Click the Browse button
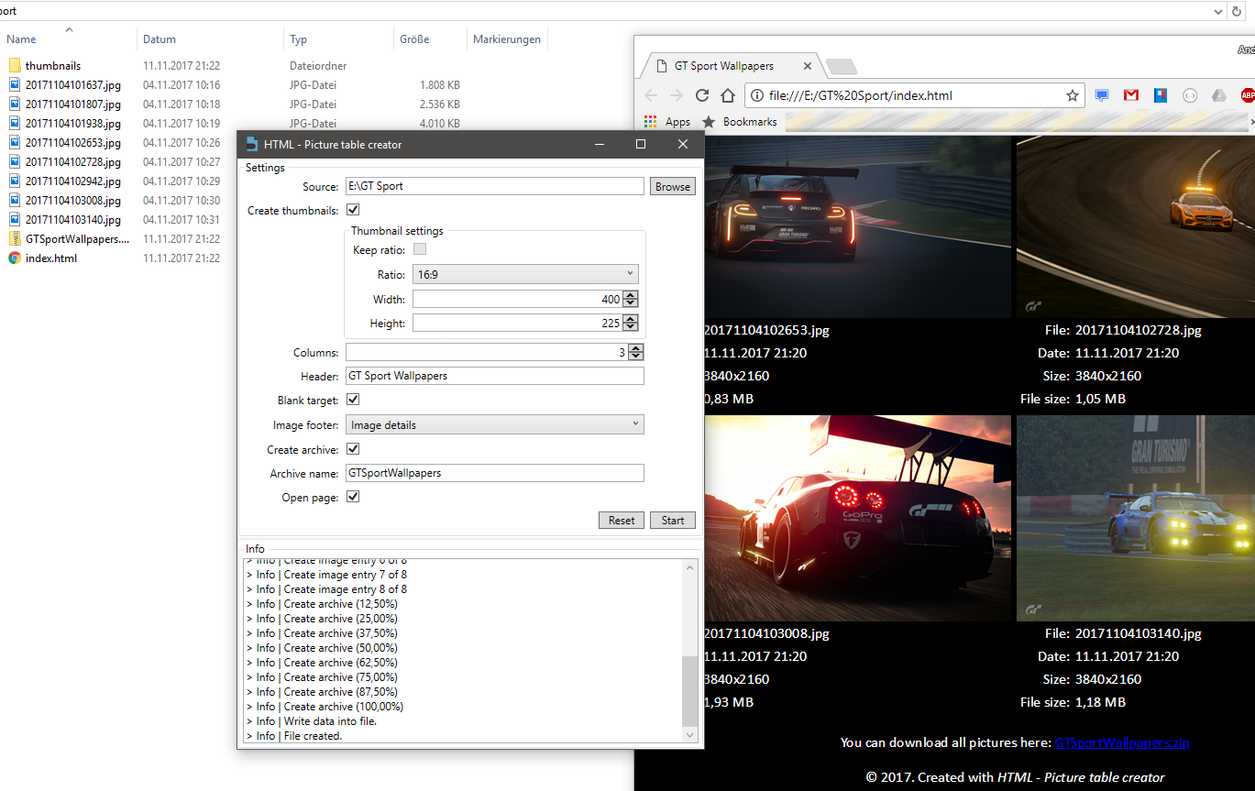The image size is (1255, 791). (x=673, y=186)
